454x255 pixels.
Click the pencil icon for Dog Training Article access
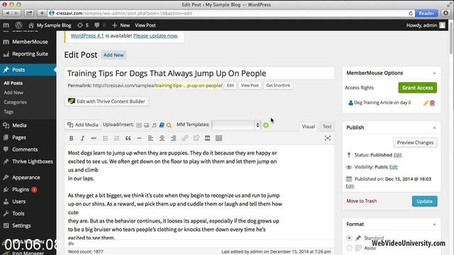[x=426, y=103]
